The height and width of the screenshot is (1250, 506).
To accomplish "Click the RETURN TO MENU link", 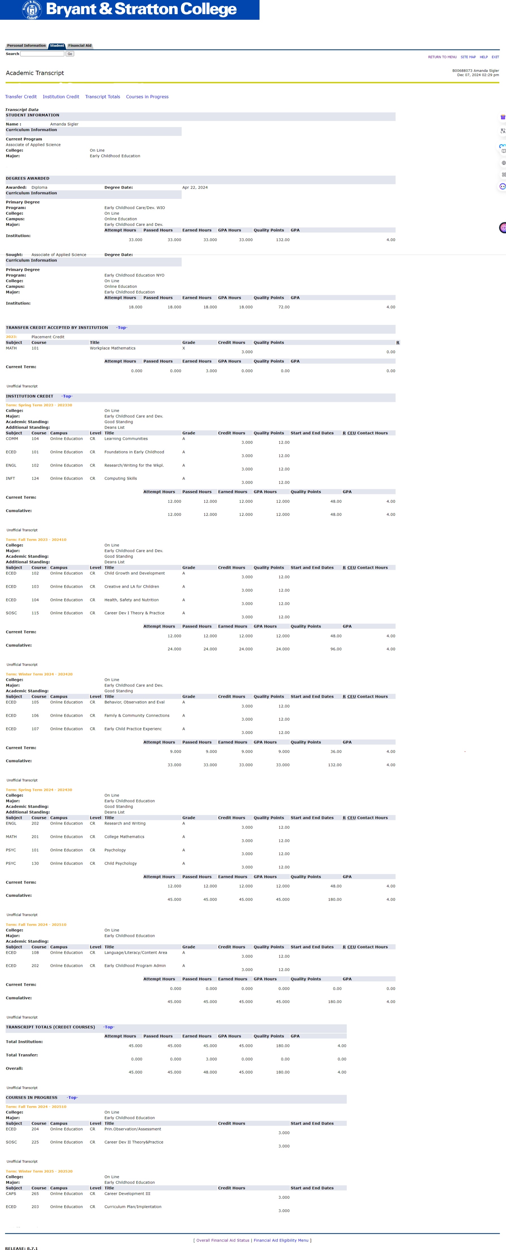I will click(442, 57).
